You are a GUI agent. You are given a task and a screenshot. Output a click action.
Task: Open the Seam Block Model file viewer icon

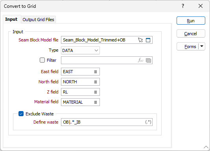pyautogui.click(x=148, y=40)
